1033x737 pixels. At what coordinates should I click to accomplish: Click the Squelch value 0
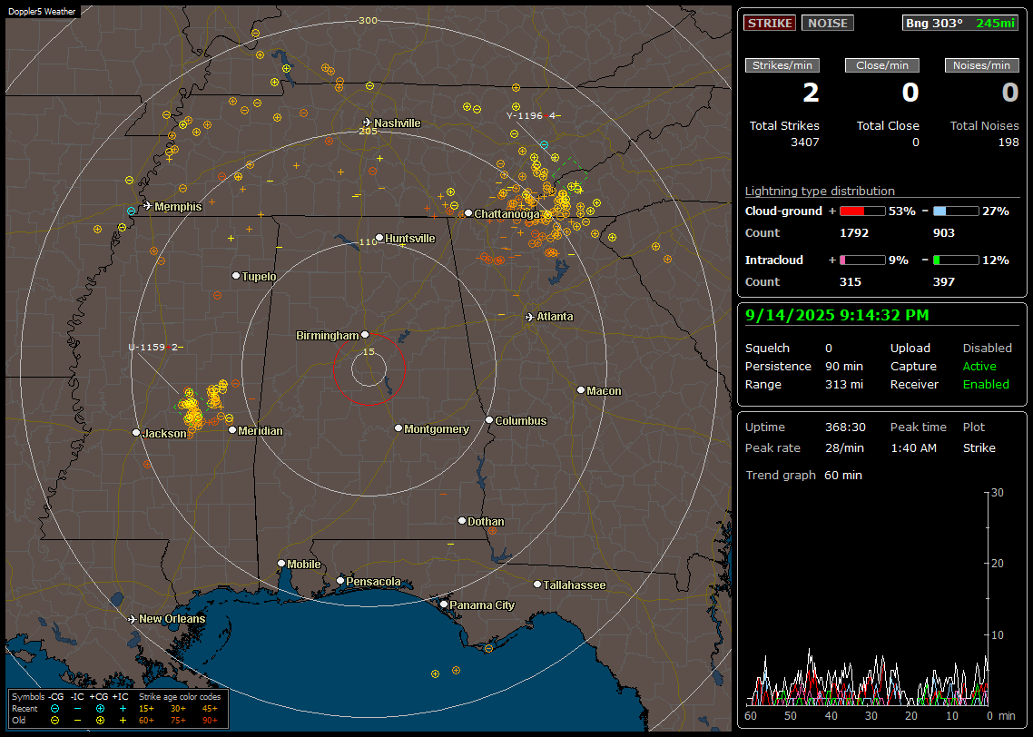coord(829,349)
